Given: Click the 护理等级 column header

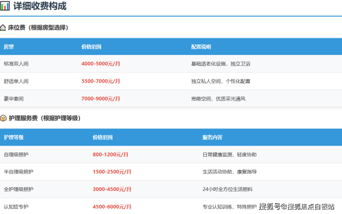Looking at the screenshot, I should [x=13, y=137].
